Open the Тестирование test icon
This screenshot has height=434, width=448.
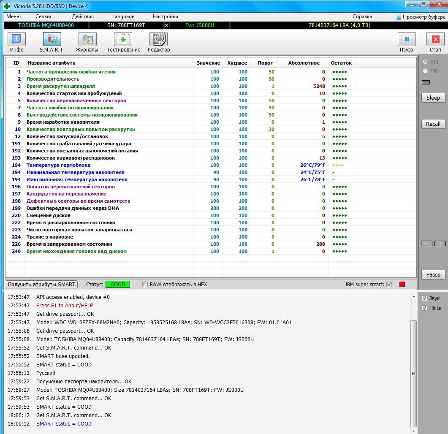coord(123,40)
